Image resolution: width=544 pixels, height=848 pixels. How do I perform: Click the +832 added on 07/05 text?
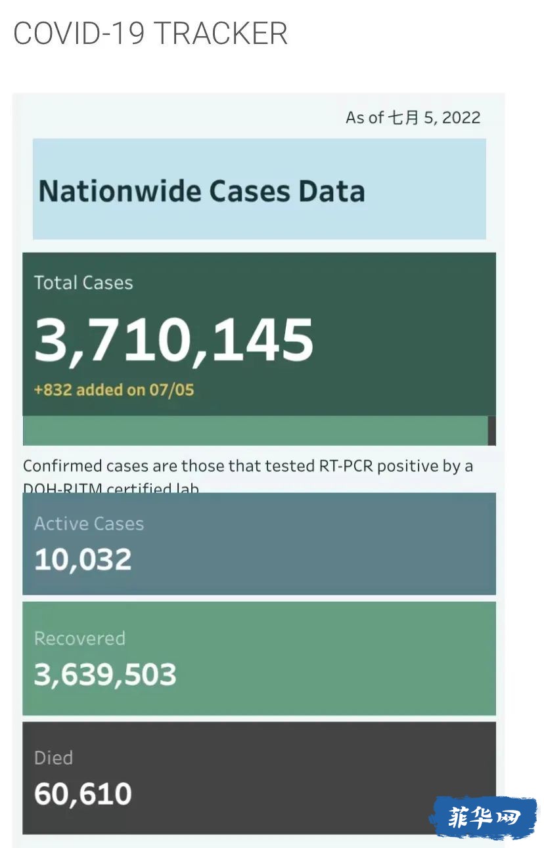point(114,390)
